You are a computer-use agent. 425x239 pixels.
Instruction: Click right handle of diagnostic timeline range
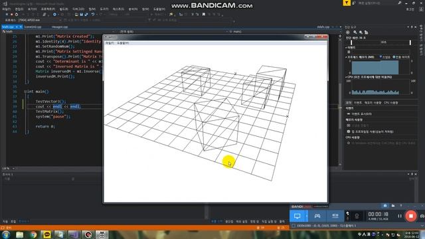pyautogui.click(x=410, y=42)
